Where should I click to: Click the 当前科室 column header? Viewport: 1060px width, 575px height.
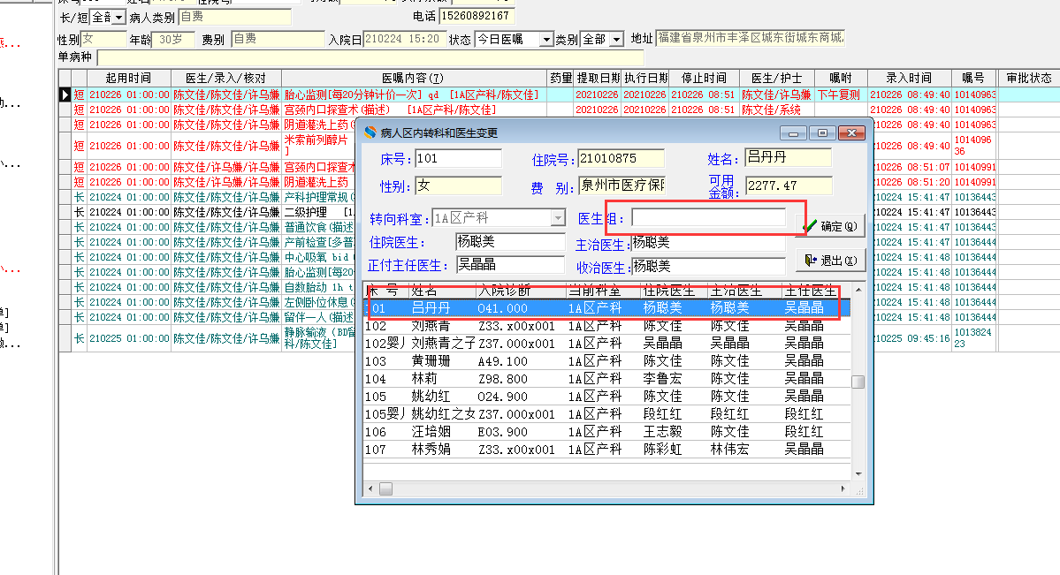coord(603,291)
